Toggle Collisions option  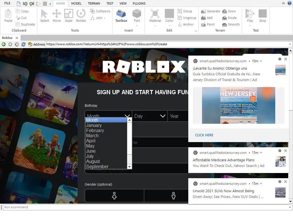[x=100, y=11]
